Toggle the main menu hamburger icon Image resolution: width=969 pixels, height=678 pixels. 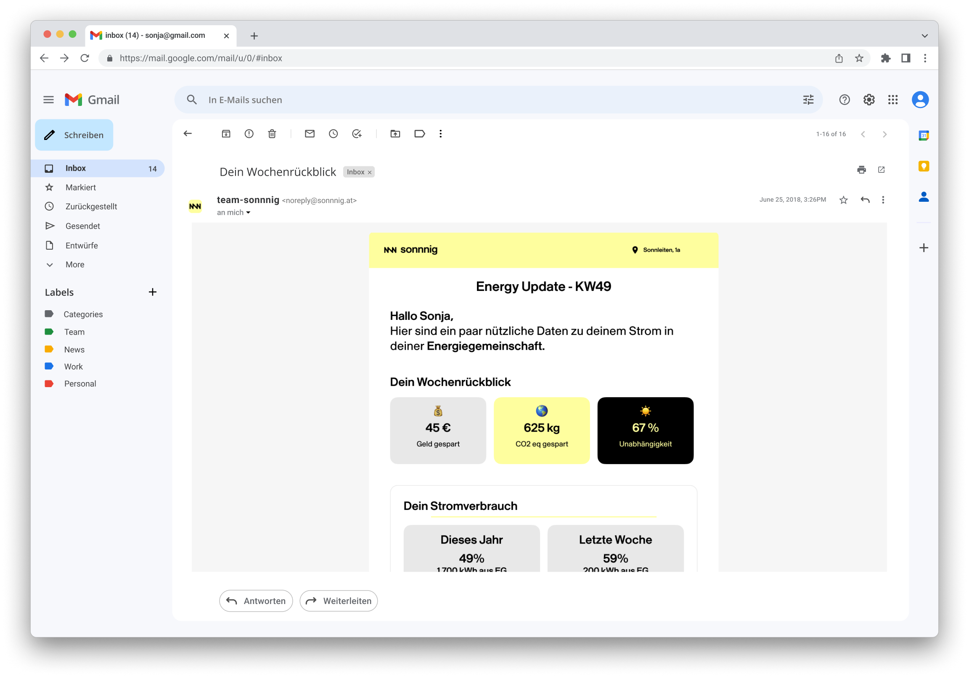[48, 100]
